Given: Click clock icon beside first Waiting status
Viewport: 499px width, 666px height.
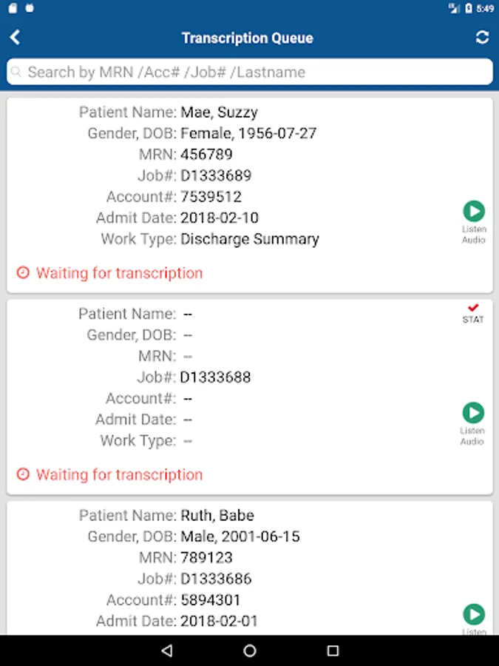Looking at the screenshot, I should 23,273.
